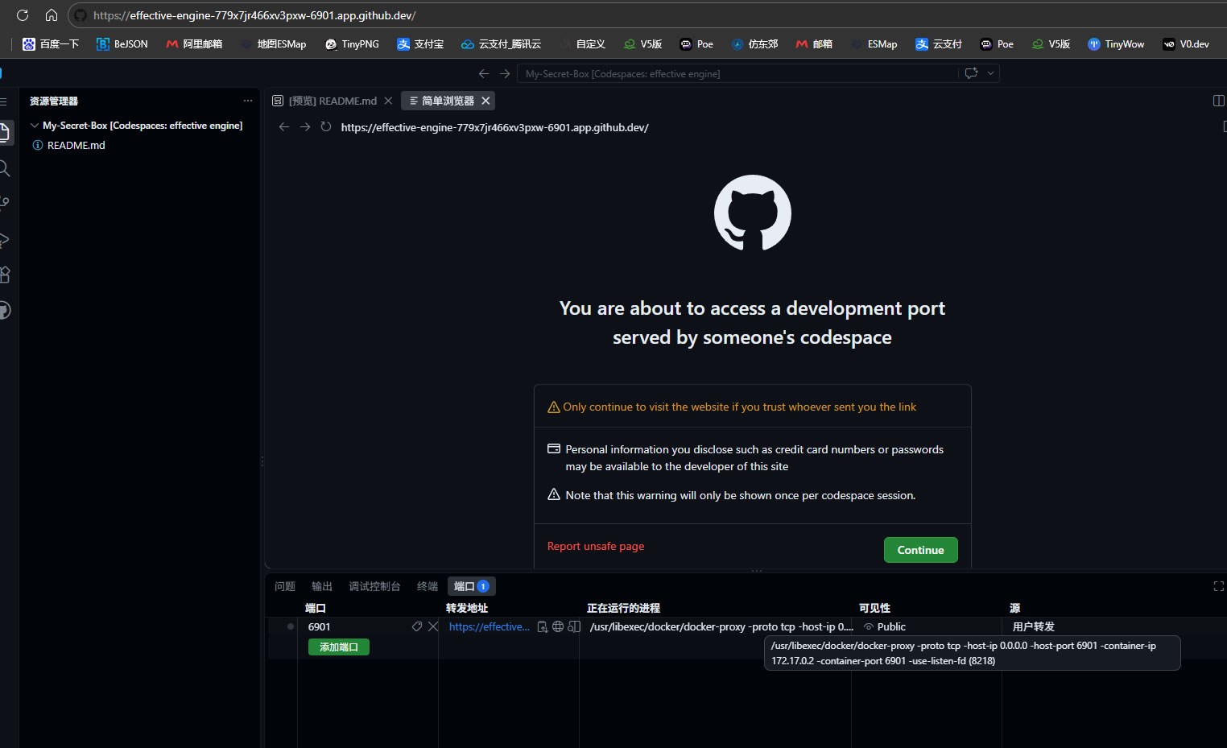Open Extensions view in activity bar
Screen dimensions: 1227x748
[x=4, y=275]
